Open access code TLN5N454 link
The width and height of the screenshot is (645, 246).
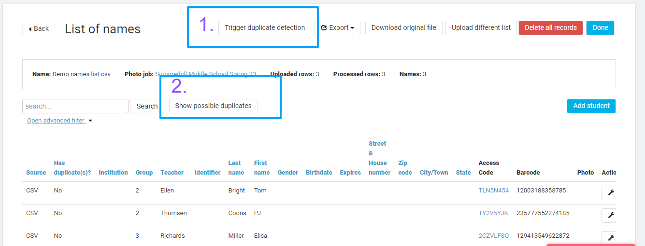click(494, 191)
